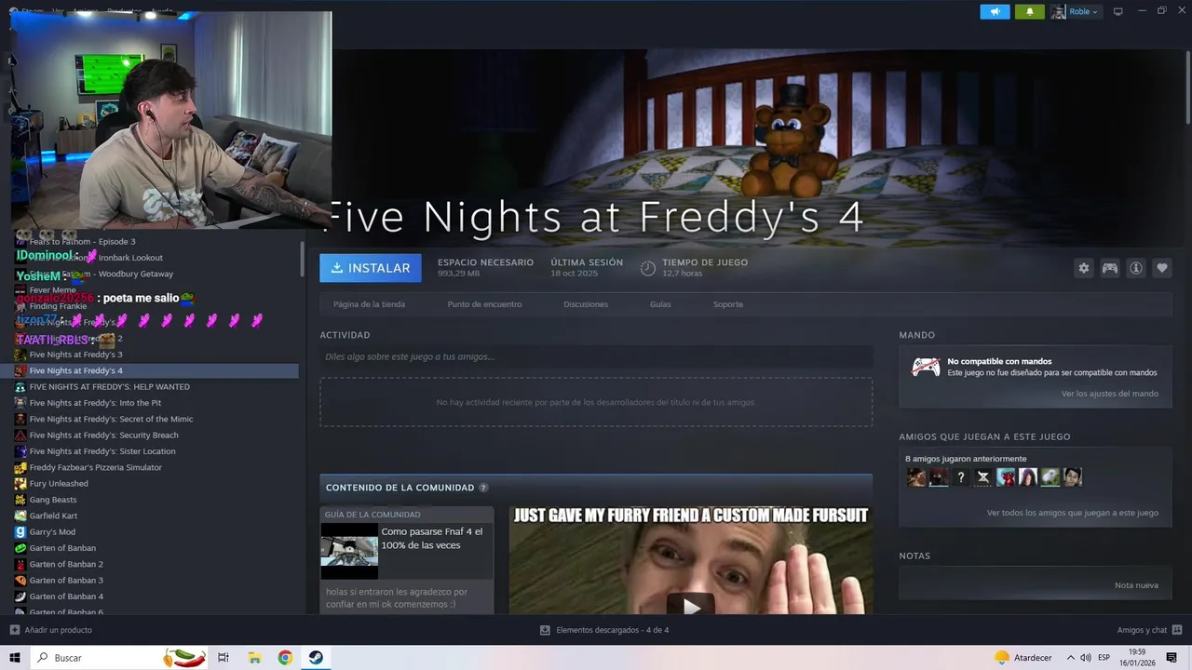This screenshot has height=670, width=1192.
Task: Open the Punto de encuentro tab
Action: [x=484, y=304]
